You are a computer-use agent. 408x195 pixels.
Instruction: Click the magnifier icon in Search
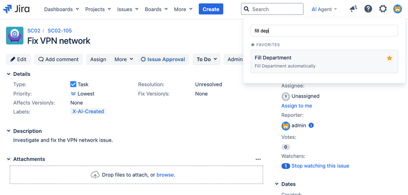(247, 9)
